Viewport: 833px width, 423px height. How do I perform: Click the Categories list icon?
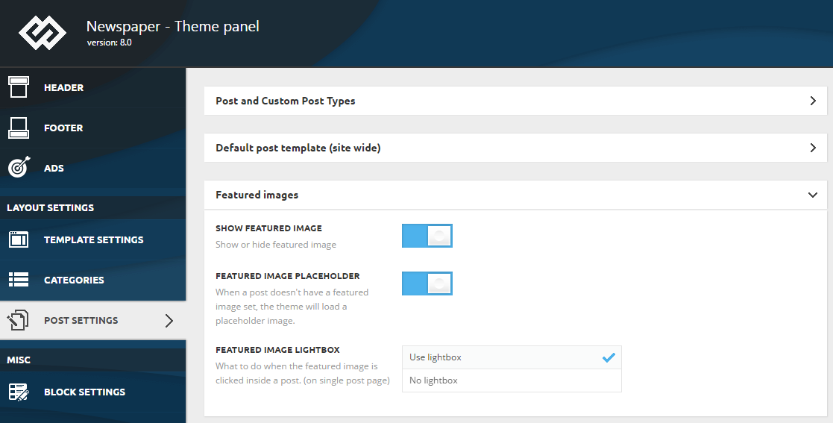click(19, 280)
